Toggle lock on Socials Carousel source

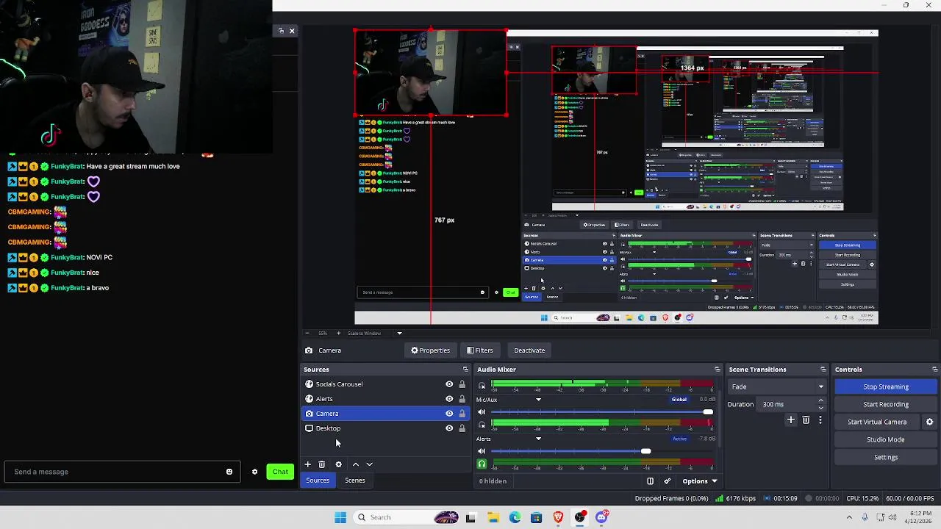coord(462,384)
